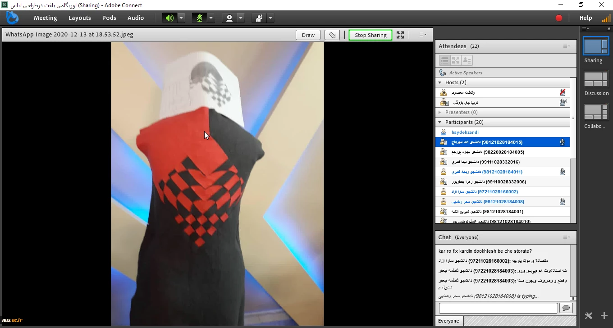Screen dimensions: 613x328
Task: Add a new layout with plus icon
Action: pyautogui.click(x=604, y=316)
